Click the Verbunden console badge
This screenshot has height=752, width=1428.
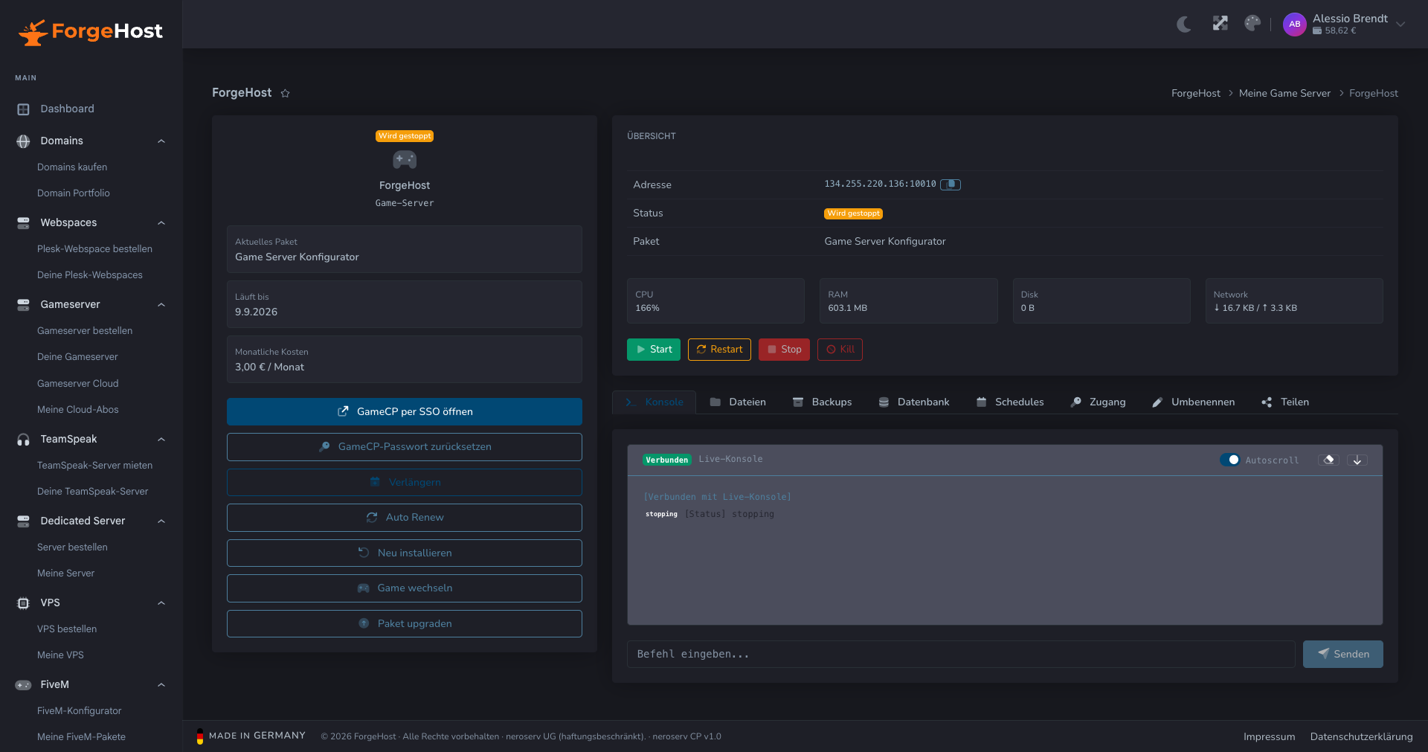[x=667, y=460]
